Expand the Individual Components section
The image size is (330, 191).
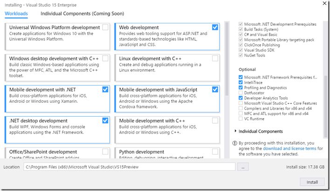[235, 131]
